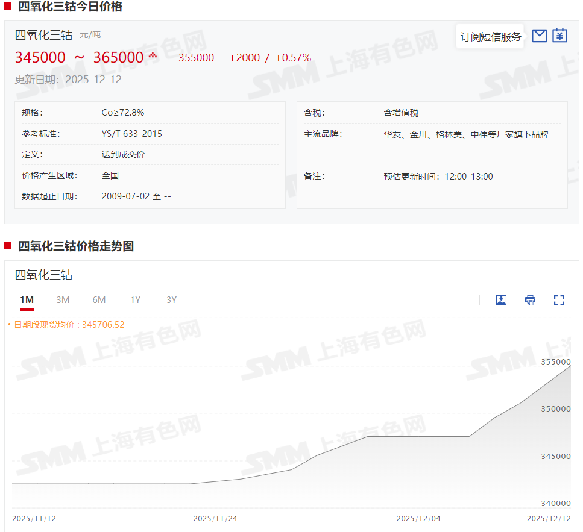The width and height of the screenshot is (583, 532).
Task: Open the yen calendar price icon
Action: pos(560,36)
